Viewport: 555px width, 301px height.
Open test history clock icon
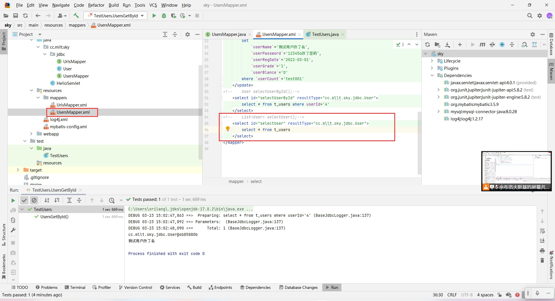(x=112, y=200)
